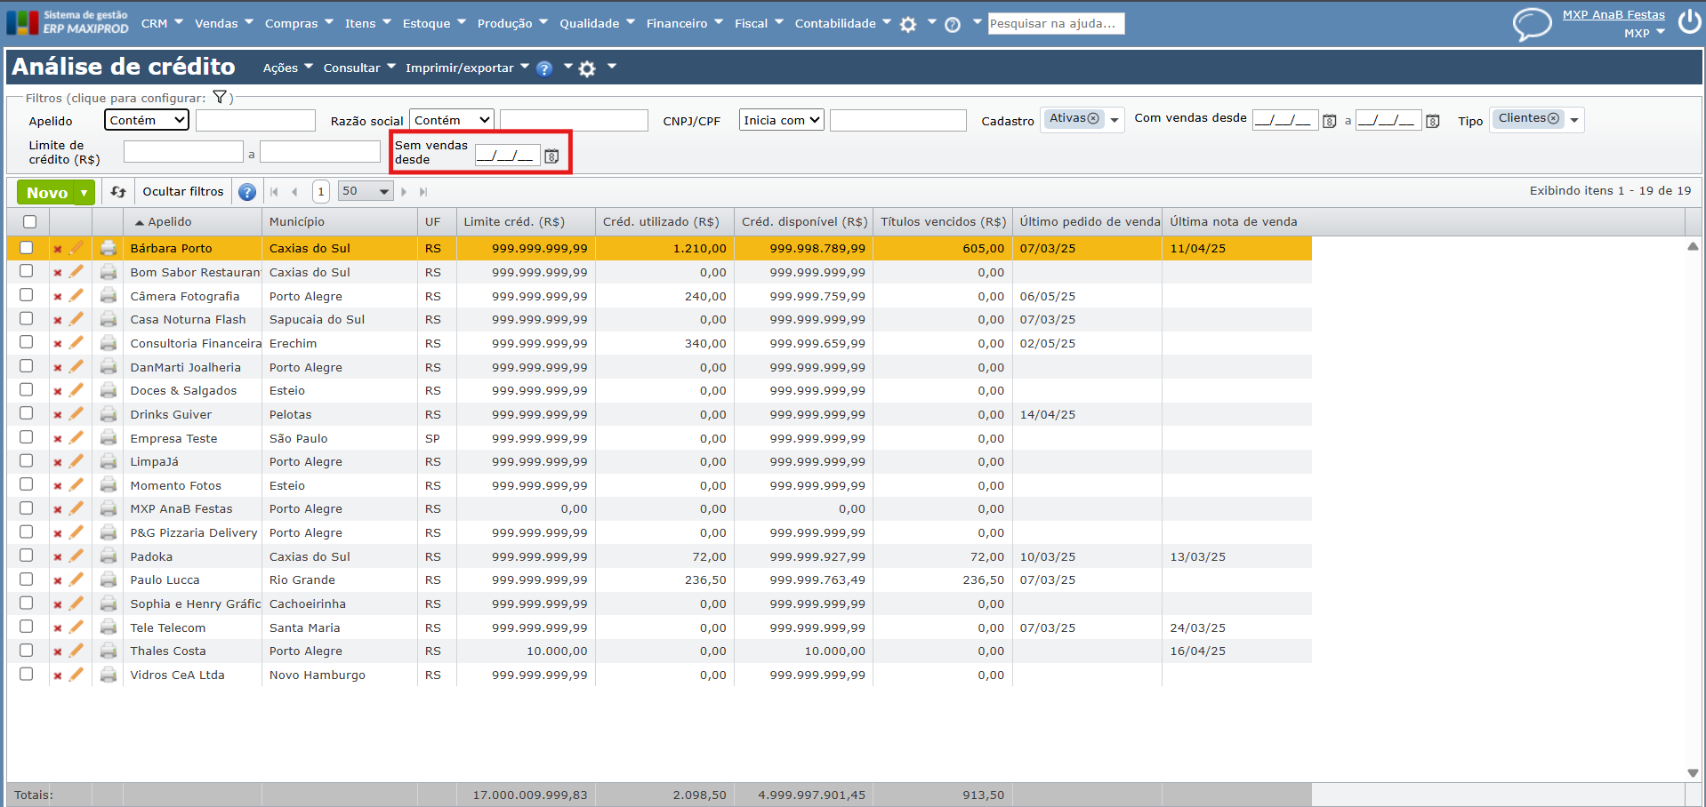Viewport: 1706px width, 807px height.
Task: Click printer icon for Thales Costa
Action: [x=109, y=651]
